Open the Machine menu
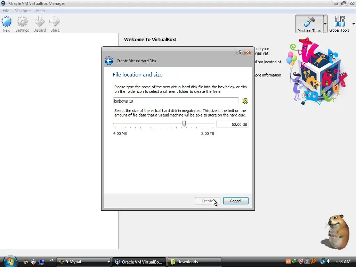 [x=23, y=11]
